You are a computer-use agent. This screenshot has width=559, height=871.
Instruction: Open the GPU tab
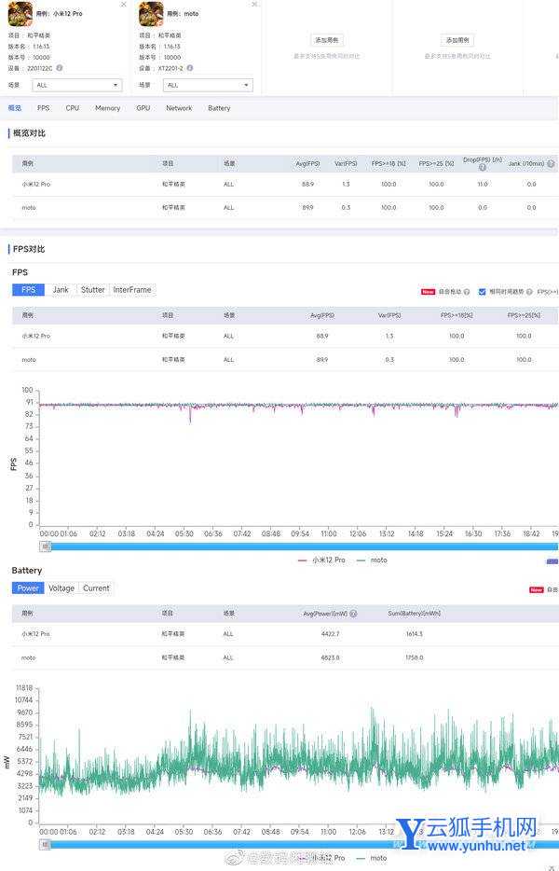tap(143, 108)
